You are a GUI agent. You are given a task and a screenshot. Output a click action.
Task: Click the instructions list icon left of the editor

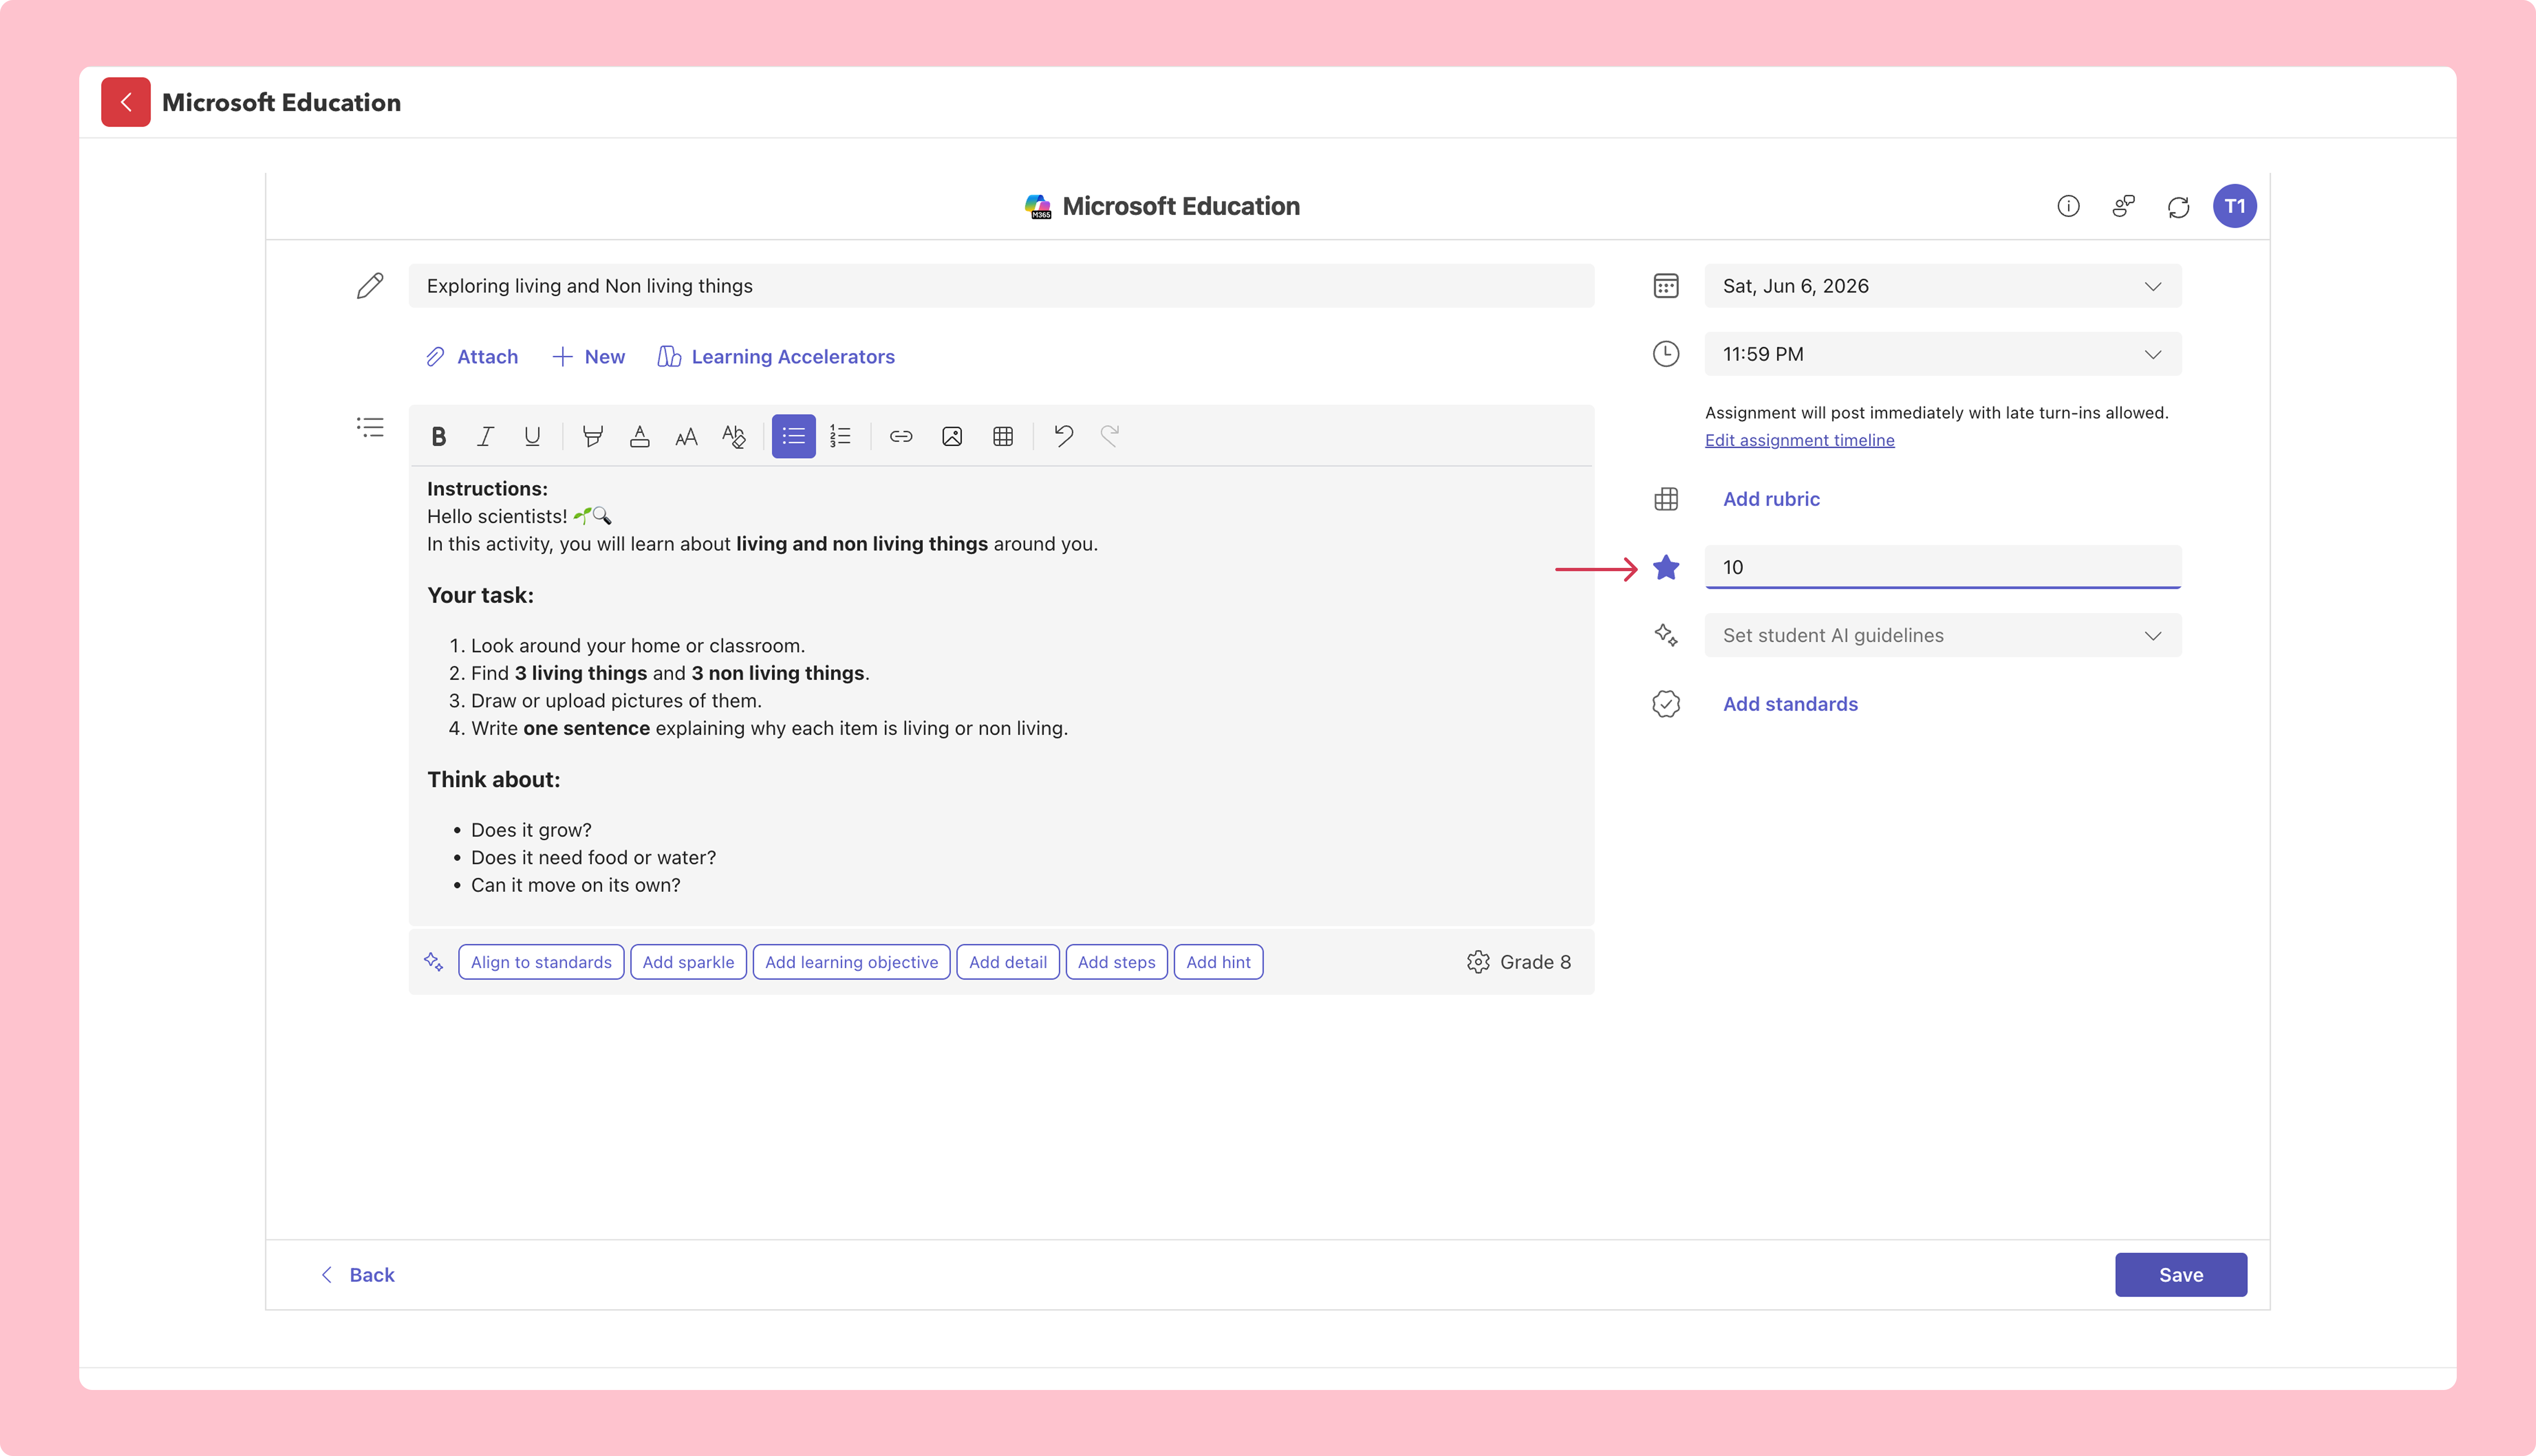pyautogui.click(x=370, y=428)
